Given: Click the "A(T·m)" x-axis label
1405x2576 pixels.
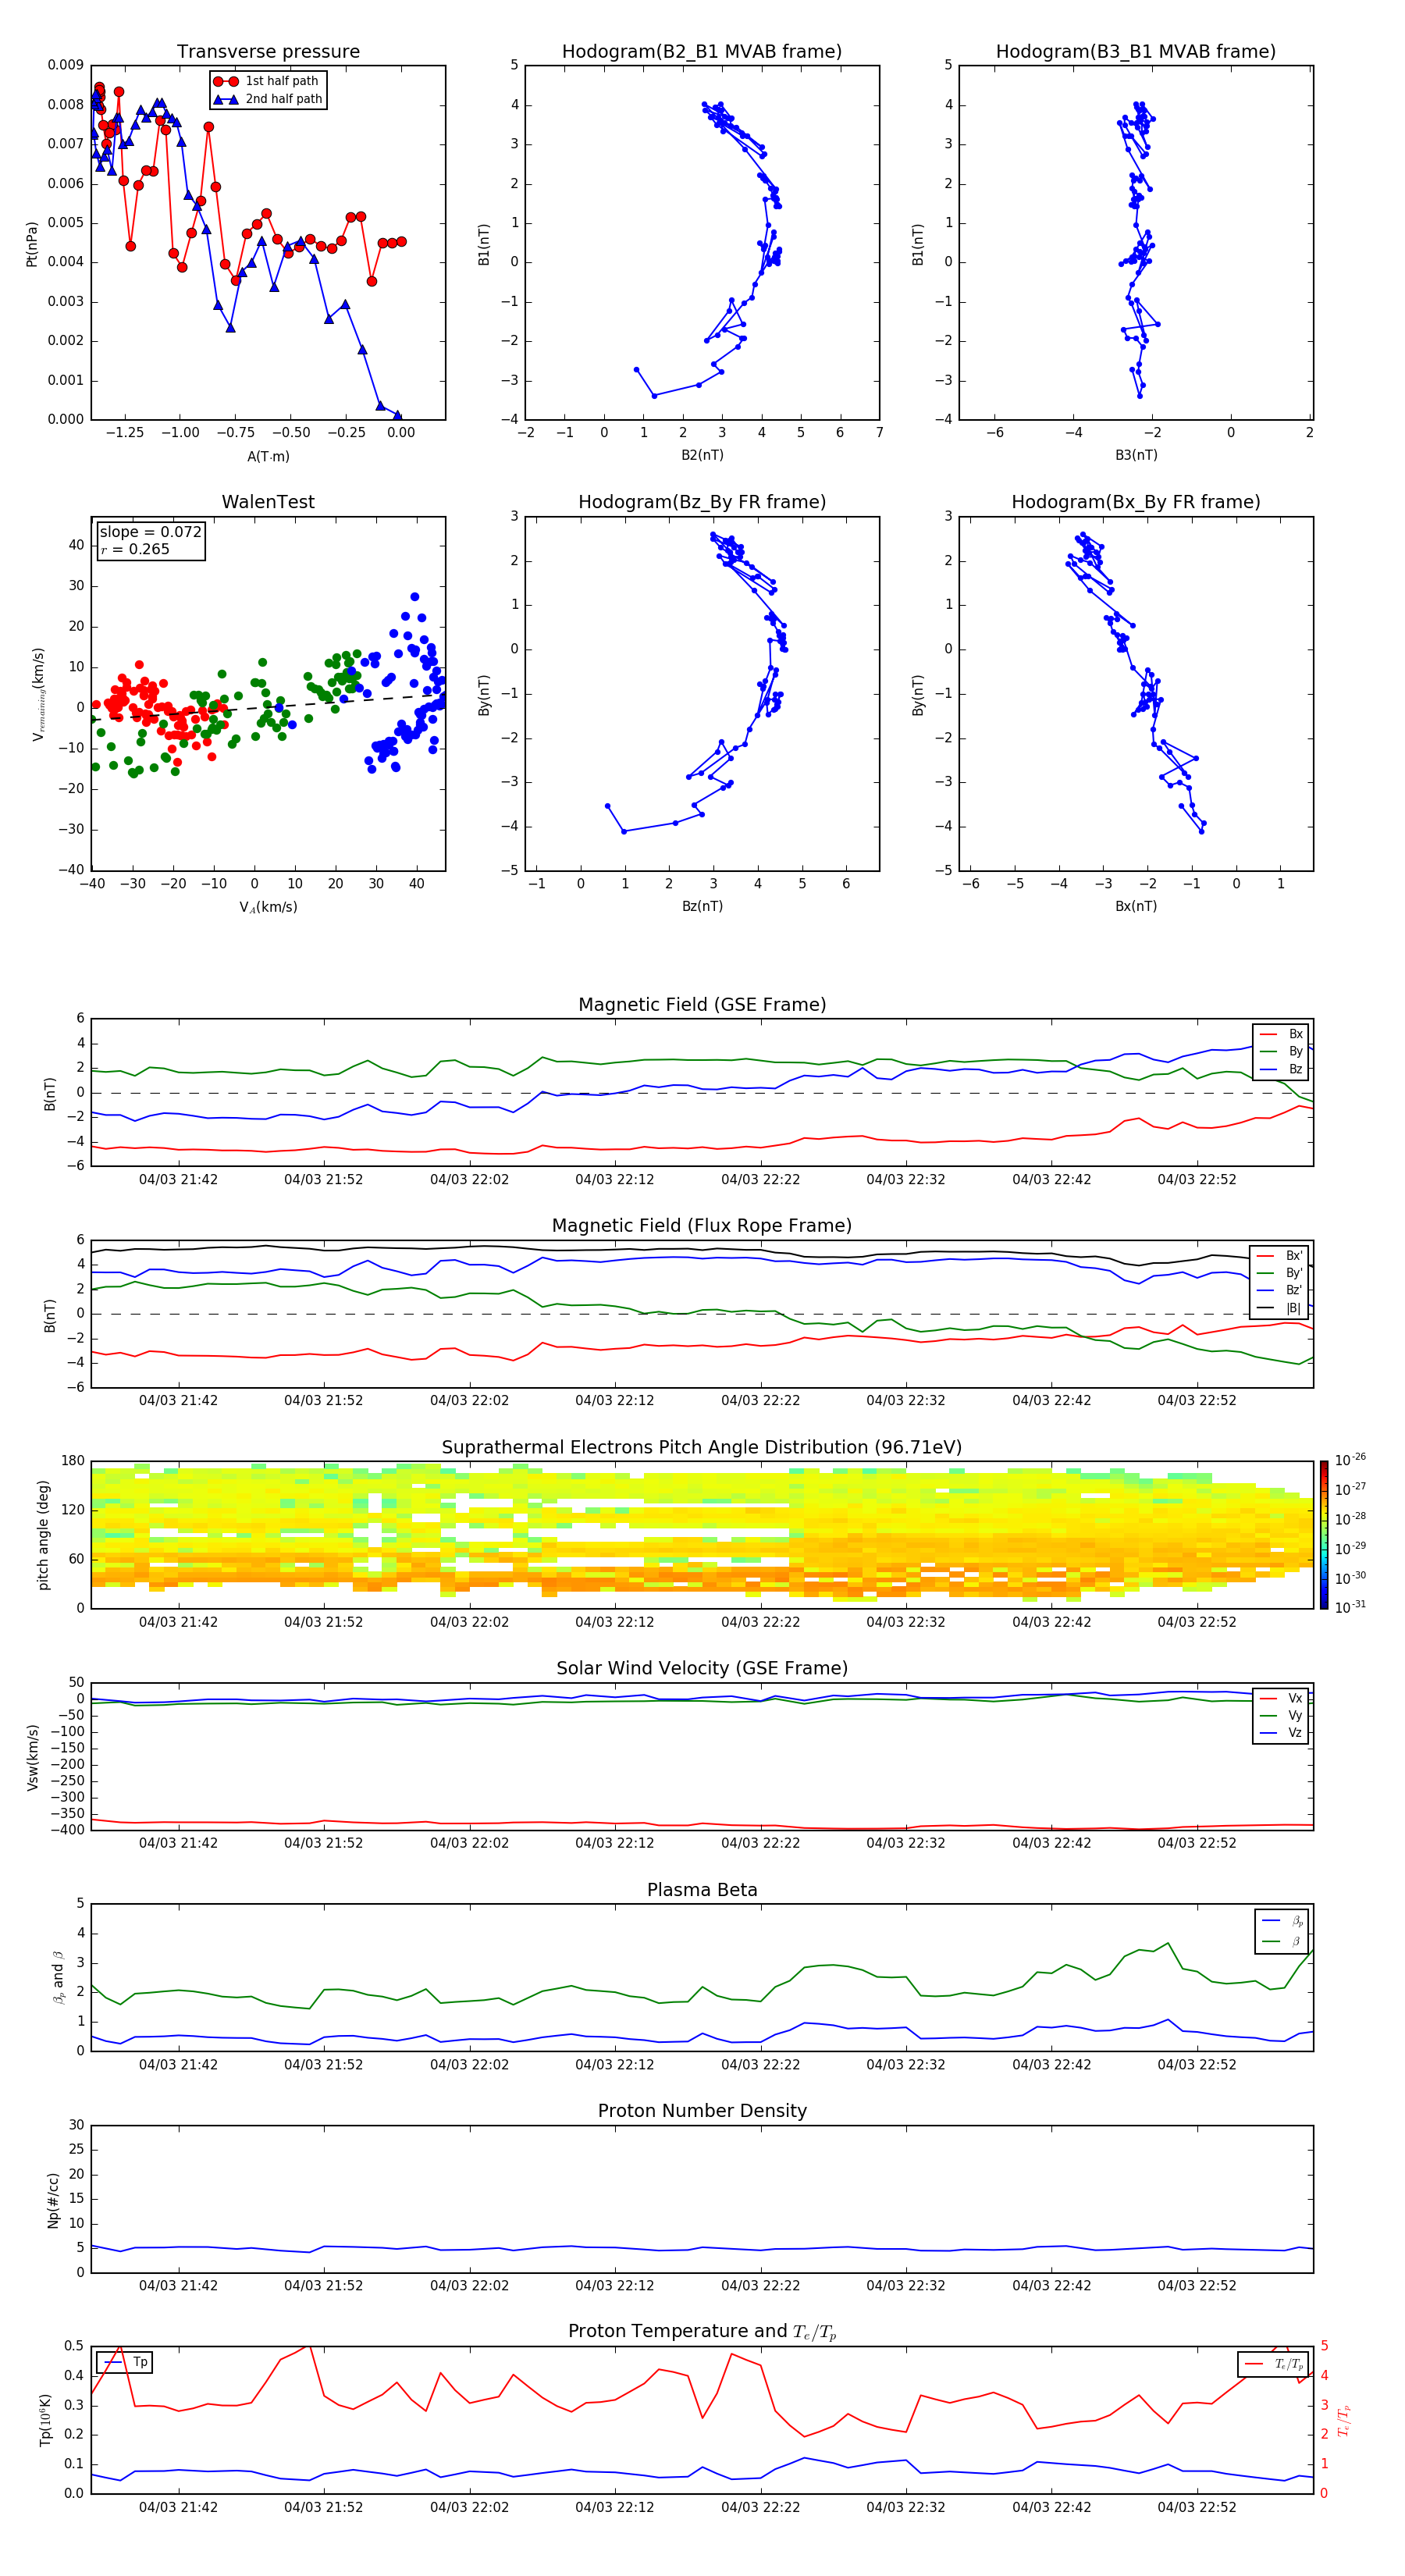Looking at the screenshot, I should point(268,456).
